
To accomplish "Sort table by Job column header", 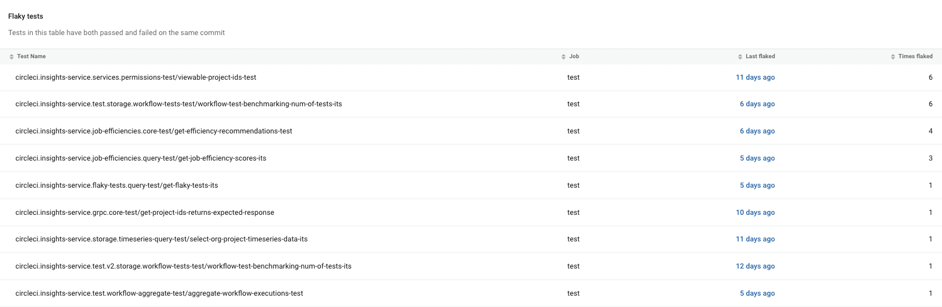I will [574, 57].
